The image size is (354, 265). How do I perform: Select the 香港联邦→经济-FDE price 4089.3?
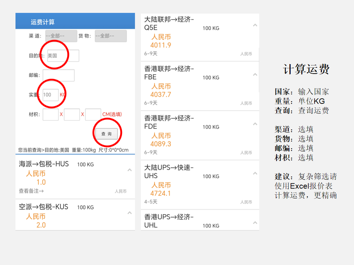click(161, 144)
